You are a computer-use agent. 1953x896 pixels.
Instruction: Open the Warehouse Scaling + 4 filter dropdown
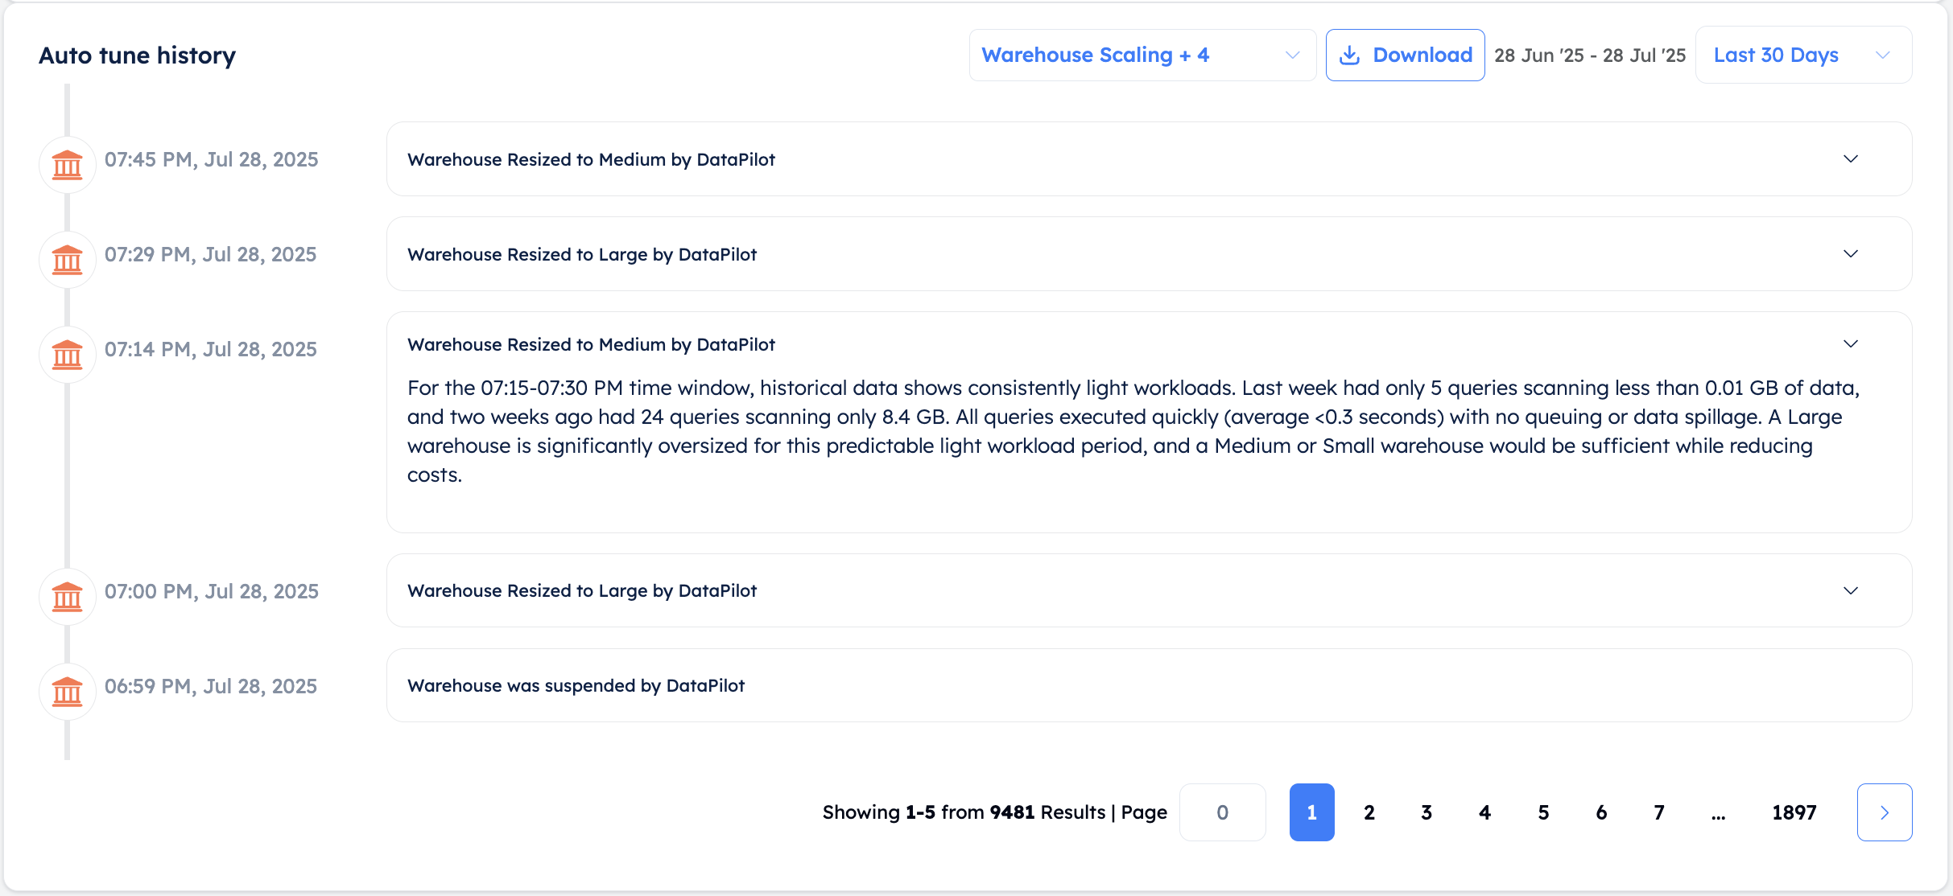tap(1142, 55)
